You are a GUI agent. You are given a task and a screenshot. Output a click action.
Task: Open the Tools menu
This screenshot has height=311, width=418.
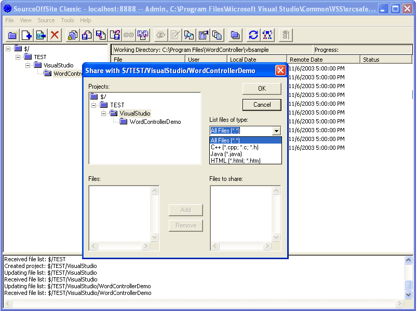point(68,20)
